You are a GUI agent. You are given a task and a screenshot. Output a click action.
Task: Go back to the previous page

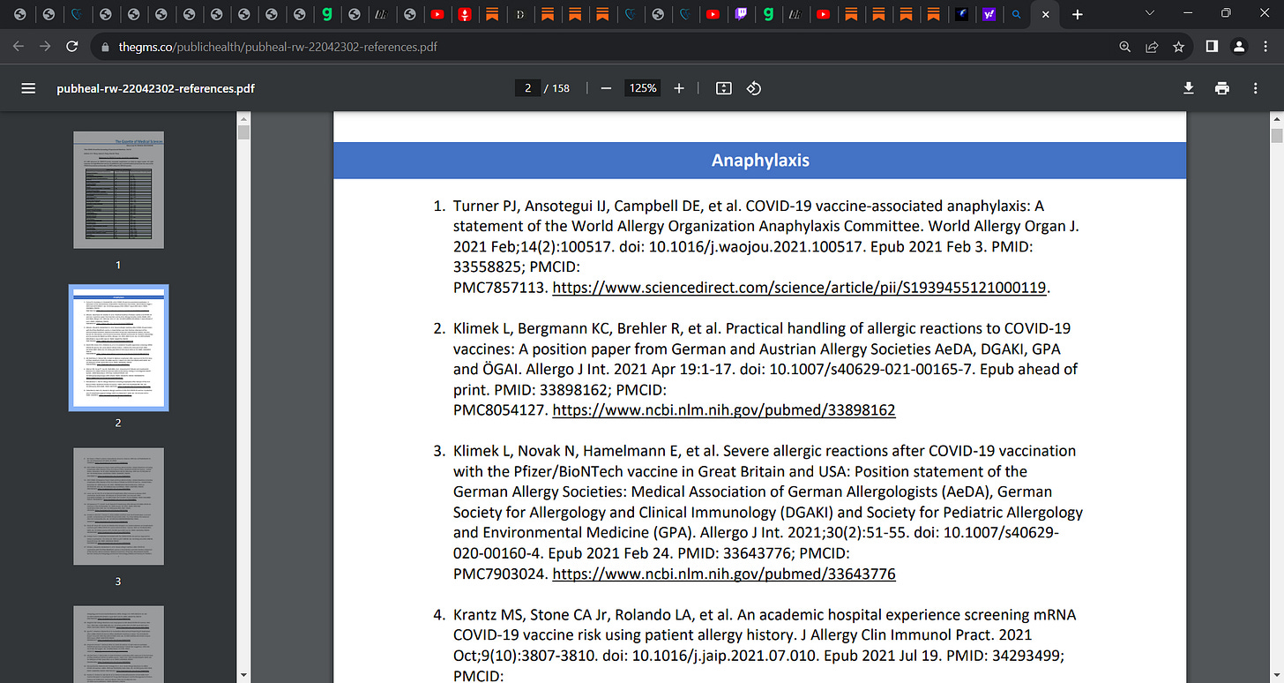click(x=19, y=47)
